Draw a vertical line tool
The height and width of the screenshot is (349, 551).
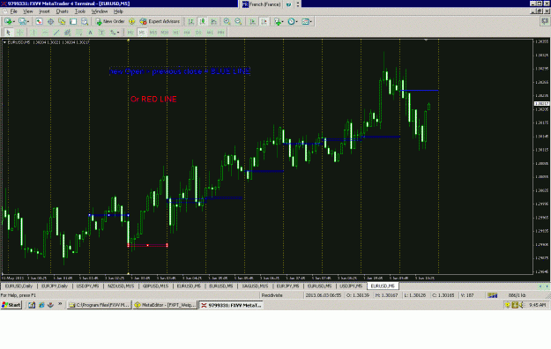(x=33, y=33)
